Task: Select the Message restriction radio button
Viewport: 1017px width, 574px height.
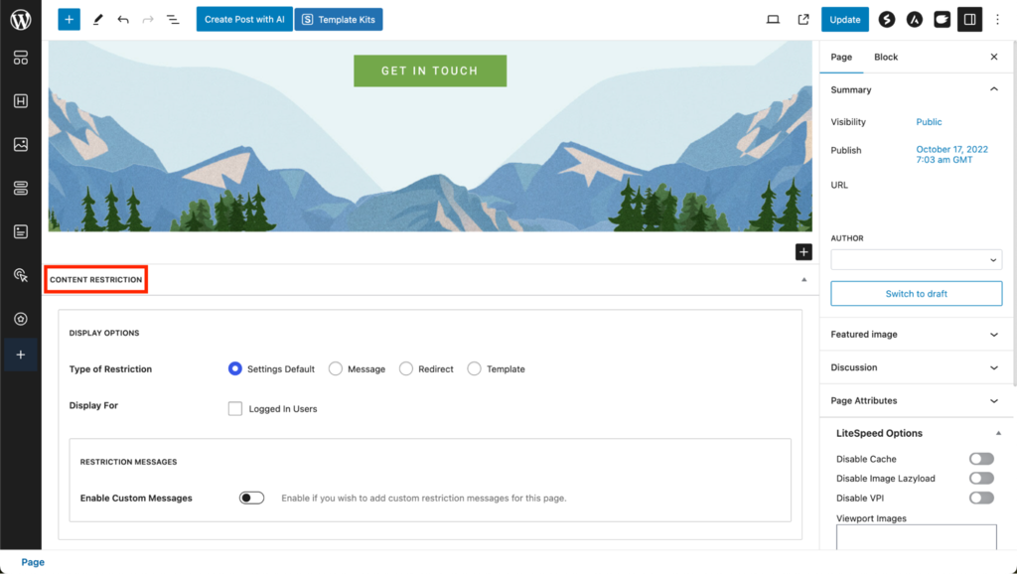Action: click(335, 367)
